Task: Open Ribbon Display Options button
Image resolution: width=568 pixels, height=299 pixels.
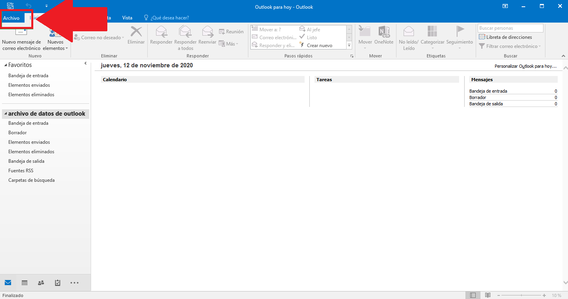Action: tap(505, 6)
